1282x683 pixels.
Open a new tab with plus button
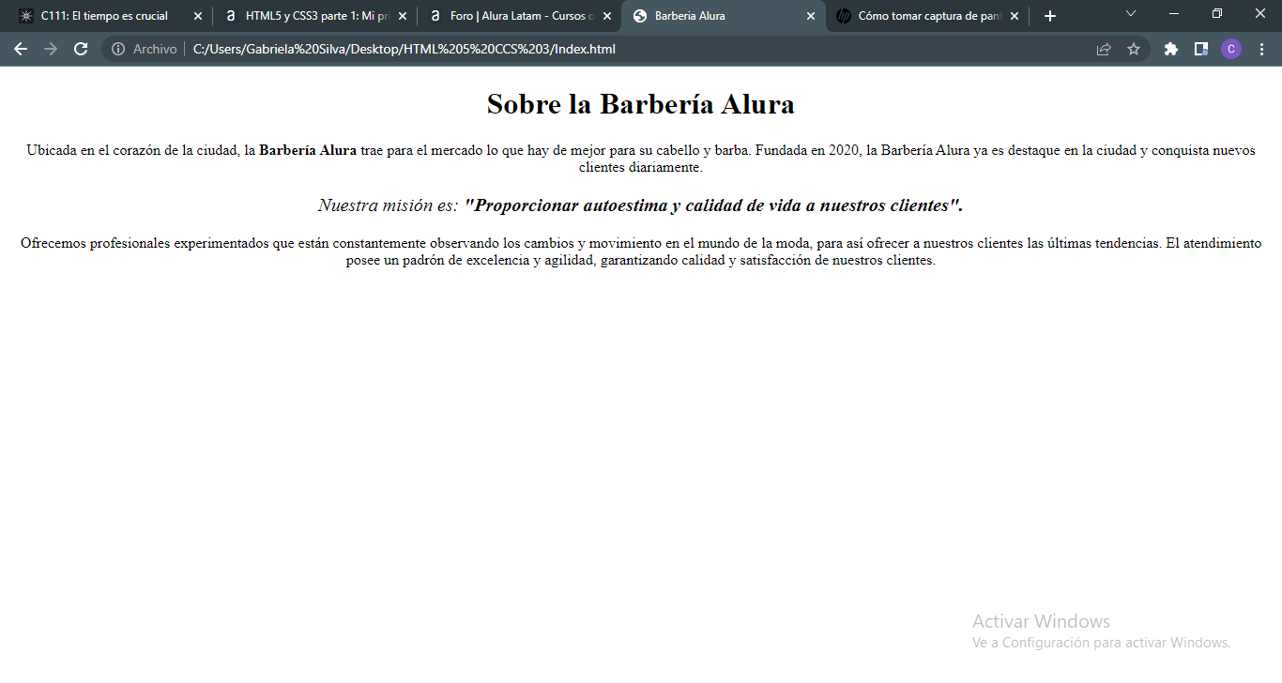point(1050,16)
